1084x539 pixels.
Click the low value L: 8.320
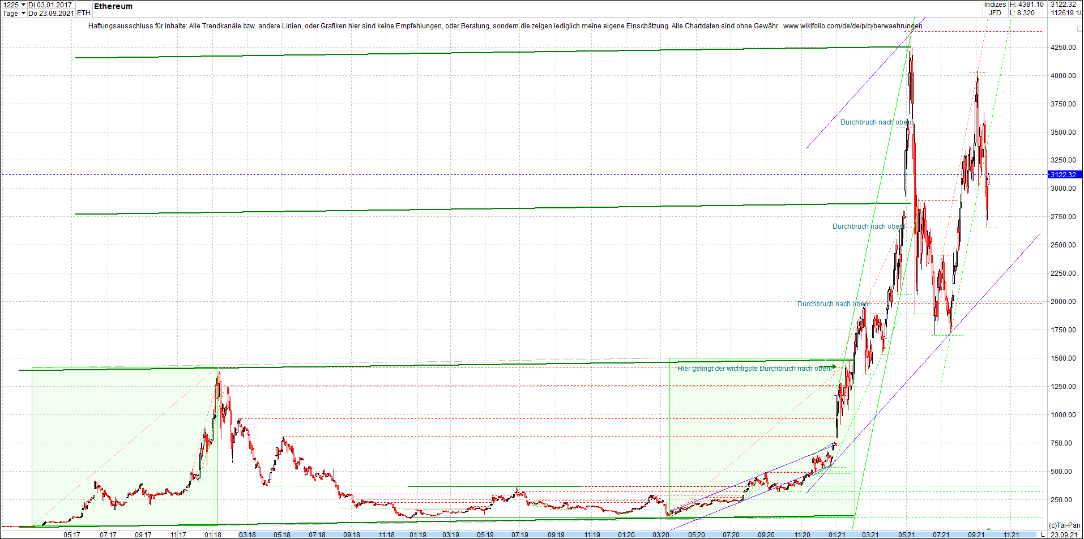pyautogui.click(x=1022, y=13)
